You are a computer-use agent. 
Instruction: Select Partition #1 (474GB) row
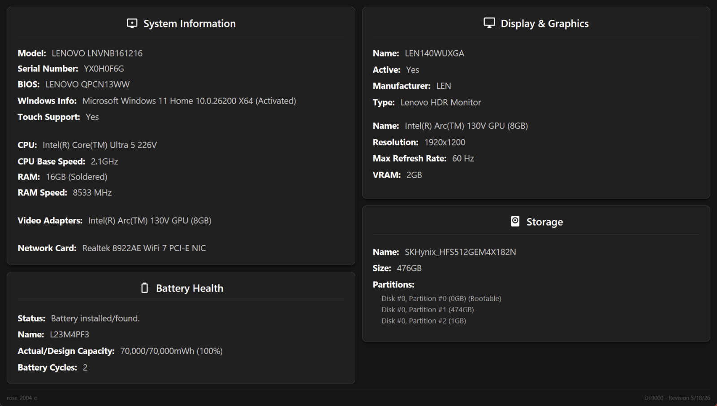tap(428, 310)
